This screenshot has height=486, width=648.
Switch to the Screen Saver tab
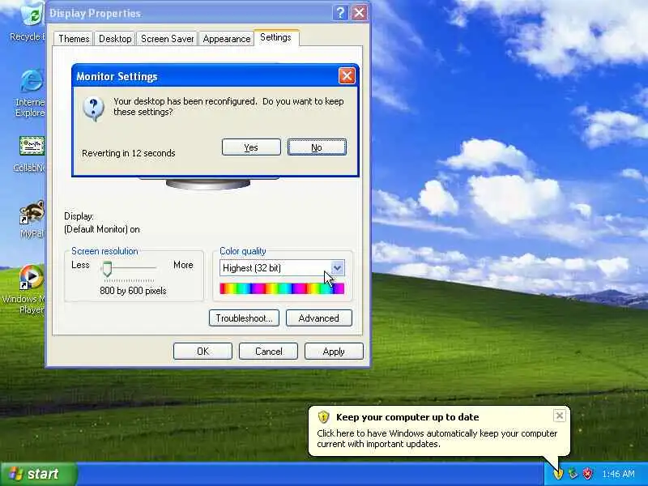[x=167, y=38]
